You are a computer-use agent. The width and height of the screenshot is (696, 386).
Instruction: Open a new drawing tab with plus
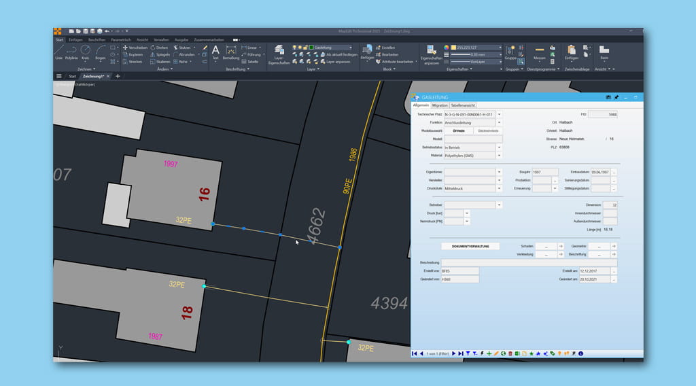coord(118,76)
